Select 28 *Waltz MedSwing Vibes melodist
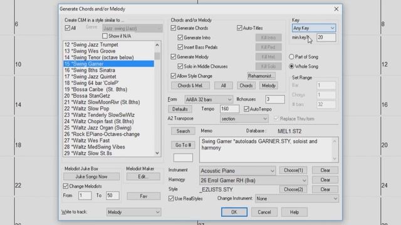The width and height of the screenshot is (401, 225). coord(108,147)
